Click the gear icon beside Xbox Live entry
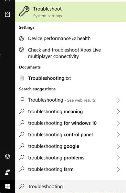126x193 pixels. (x=22, y=50)
